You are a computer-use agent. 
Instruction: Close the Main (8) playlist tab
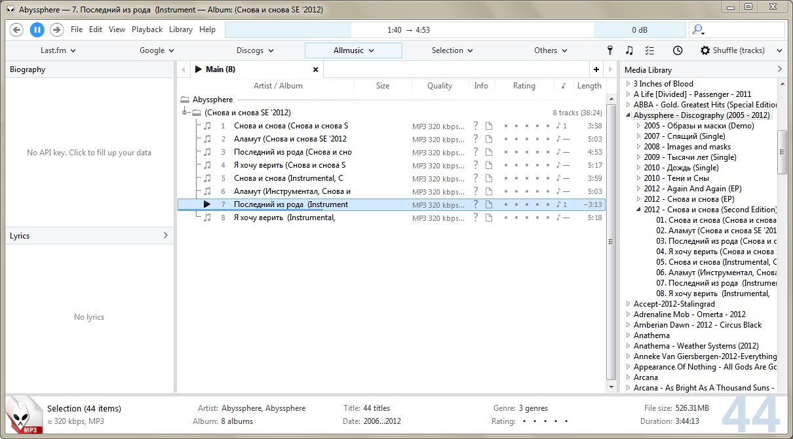(x=315, y=69)
